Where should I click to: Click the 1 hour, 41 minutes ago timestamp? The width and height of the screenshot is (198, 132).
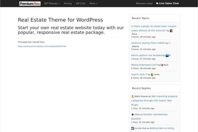point(143,122)
